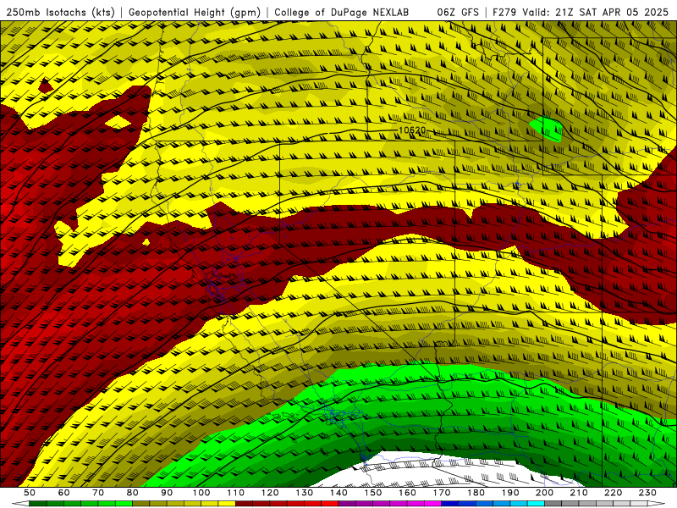Click the 130 value on the legend
Image resolution: width=677 pixels, height=508 pixels.
point(304,493)
